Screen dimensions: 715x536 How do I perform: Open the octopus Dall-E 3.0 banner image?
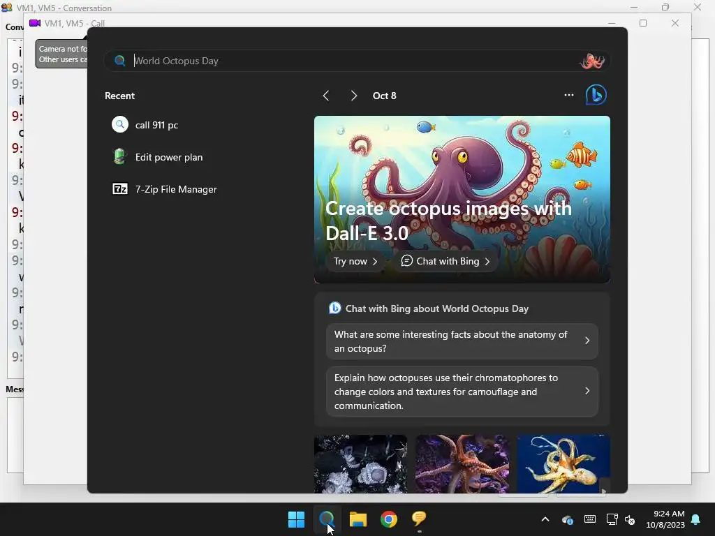click(462, 199)
